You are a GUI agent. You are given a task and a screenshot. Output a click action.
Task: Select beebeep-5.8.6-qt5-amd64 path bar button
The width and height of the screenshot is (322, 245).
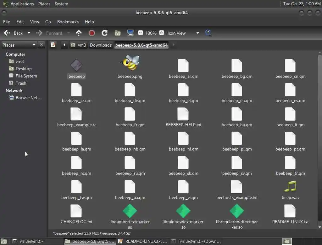pyautogui.click(x=142, y=45)
